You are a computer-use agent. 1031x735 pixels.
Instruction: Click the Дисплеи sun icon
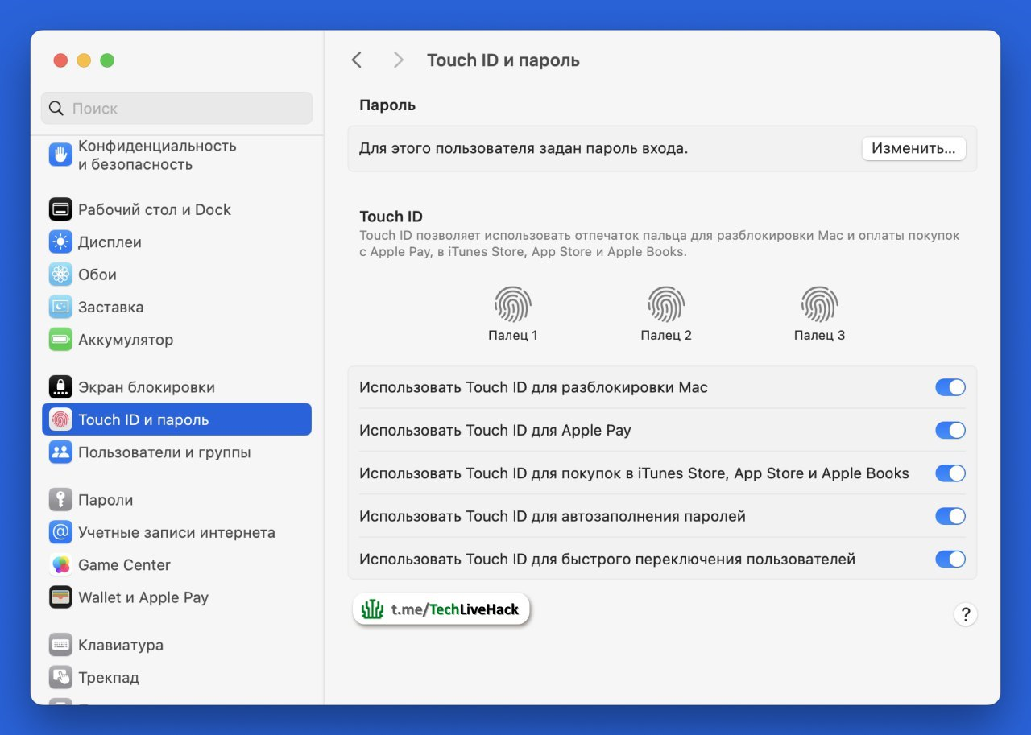[60, 242]
